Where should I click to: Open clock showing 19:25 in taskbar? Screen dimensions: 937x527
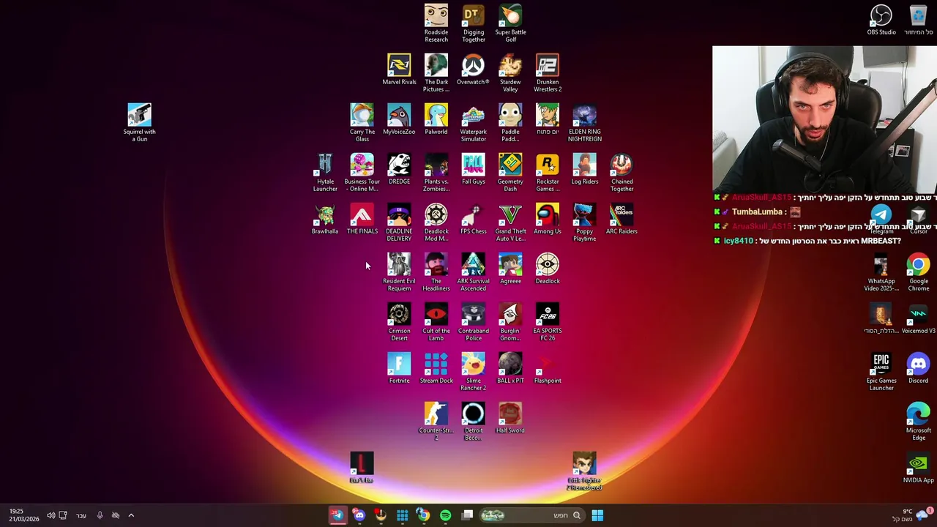24,515
